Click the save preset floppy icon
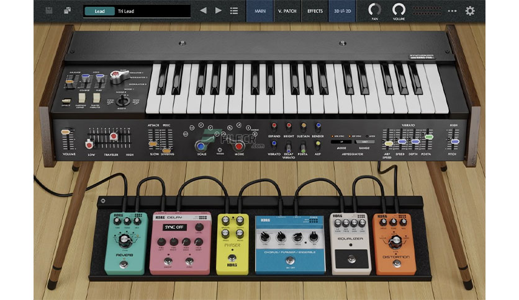The width and height of the screenshot is (519, 300). [x=48, y=11]
